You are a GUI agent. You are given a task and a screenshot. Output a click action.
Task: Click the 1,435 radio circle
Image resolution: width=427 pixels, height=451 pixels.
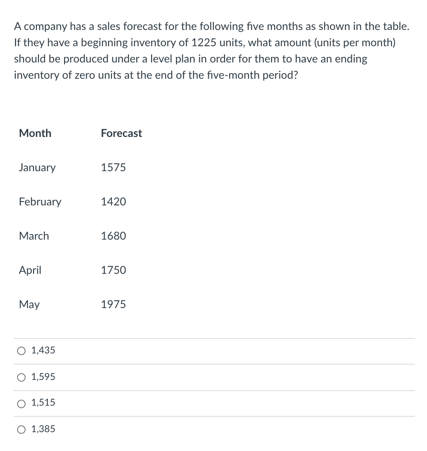(x=21, y=350)
